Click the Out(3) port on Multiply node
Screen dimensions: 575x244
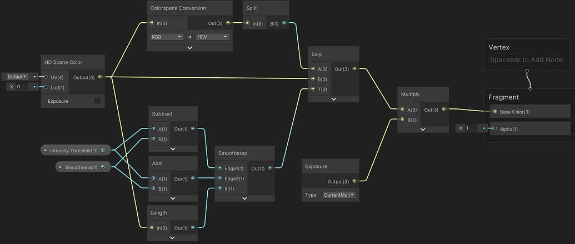point(443,109)
